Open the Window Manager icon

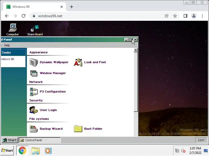coord(34,73)
